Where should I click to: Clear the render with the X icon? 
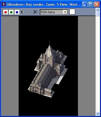(x=35, y=12)
